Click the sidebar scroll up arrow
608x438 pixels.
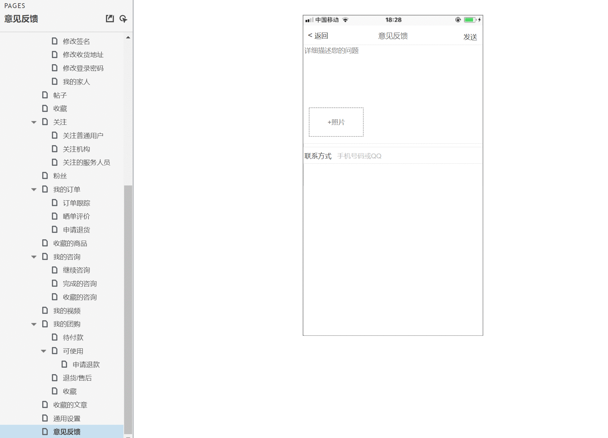tap(128, 37)
